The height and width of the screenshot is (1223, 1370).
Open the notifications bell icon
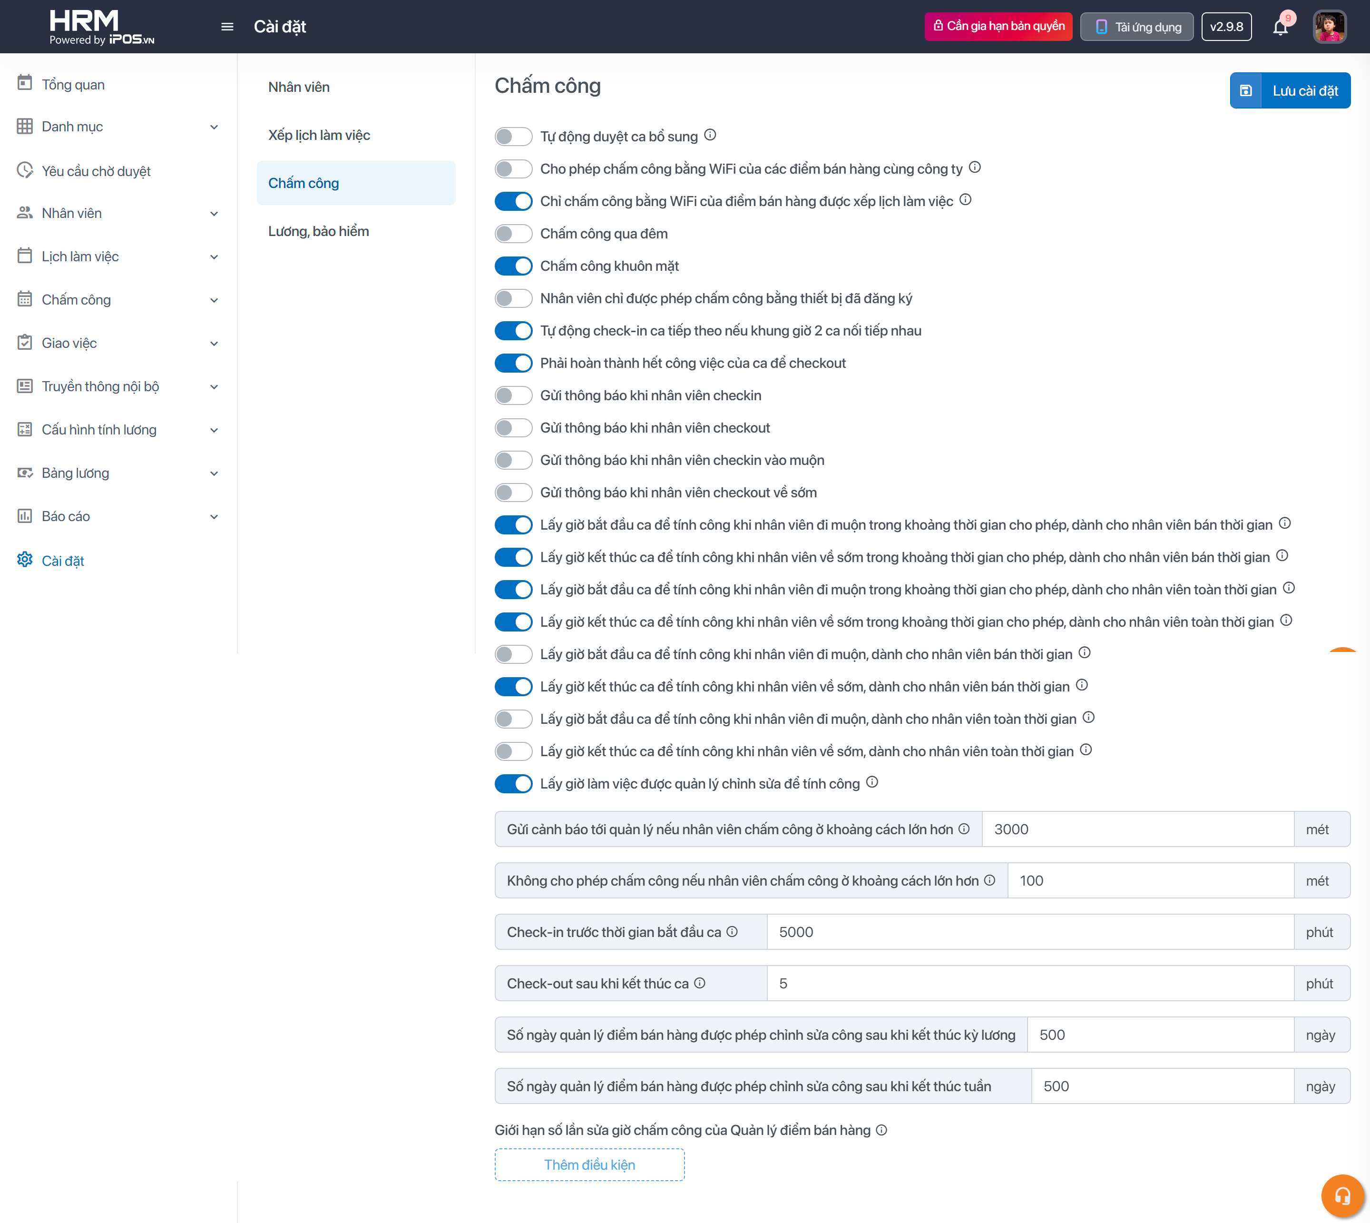coord(1280,27)
